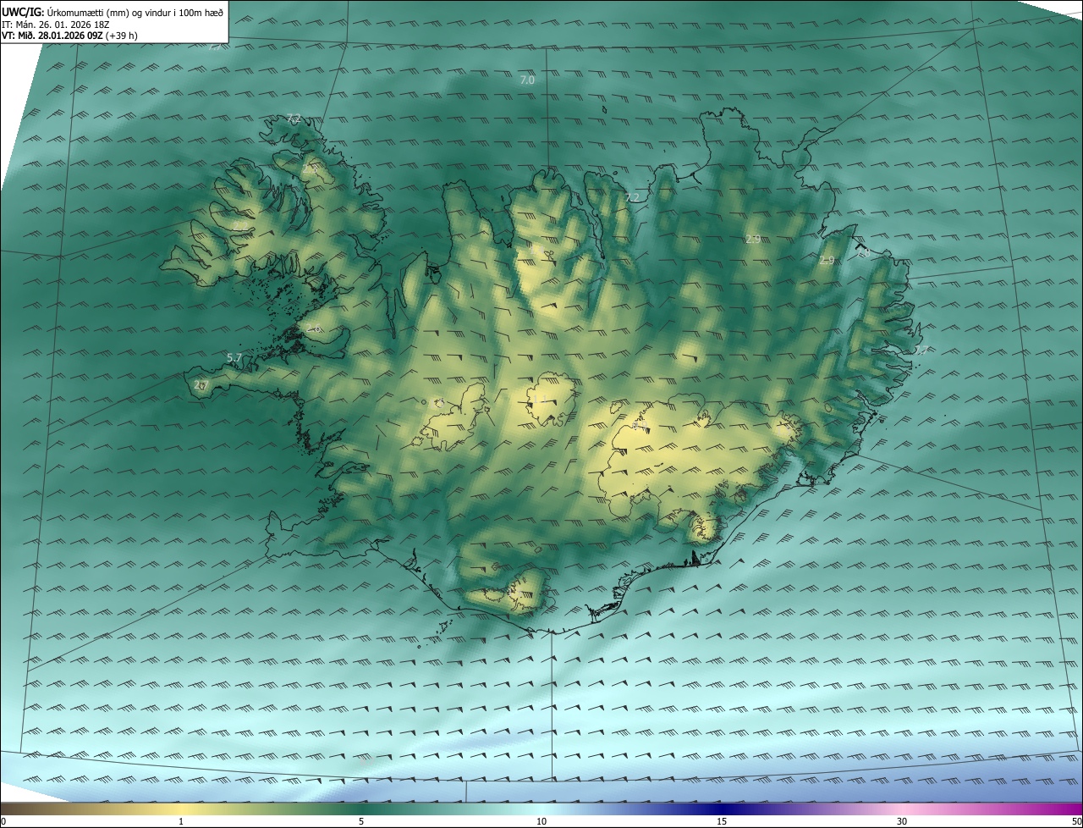Click the colorbar tick label "10"
This screenshot has height=828, width=1083.
541,821
